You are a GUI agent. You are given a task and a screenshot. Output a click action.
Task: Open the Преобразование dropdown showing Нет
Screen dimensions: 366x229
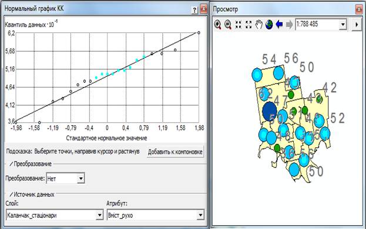point(80,179)
